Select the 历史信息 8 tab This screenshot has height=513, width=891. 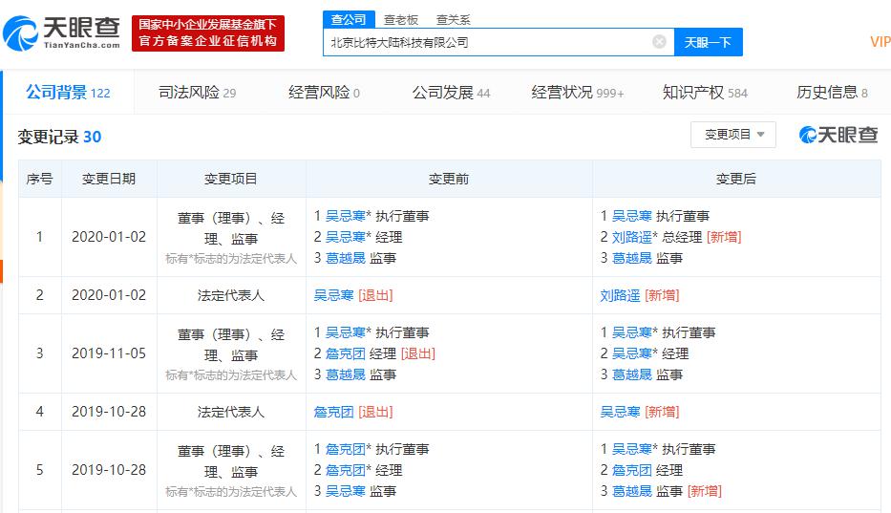(832, 92)
